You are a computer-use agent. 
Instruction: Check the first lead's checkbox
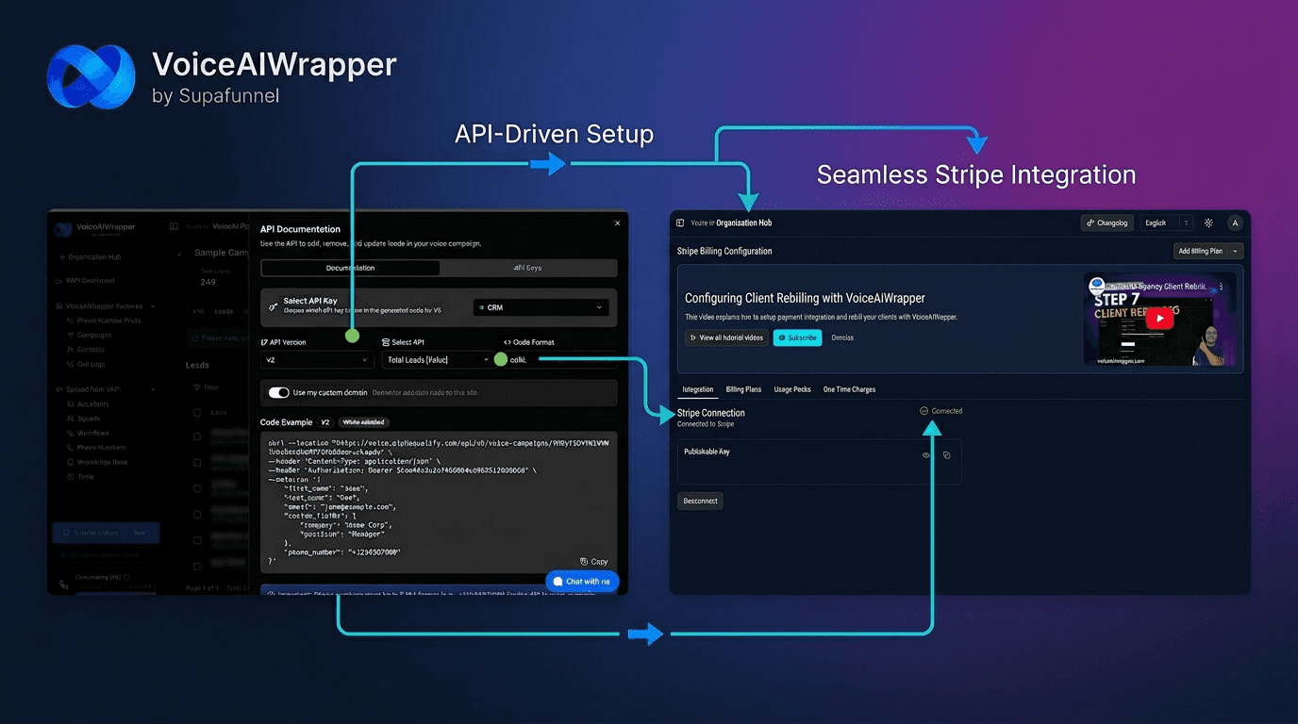197,435
